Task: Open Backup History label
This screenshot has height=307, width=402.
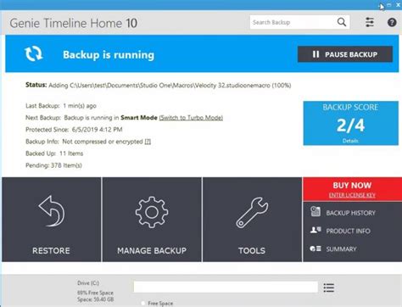Action: click(351, 213)
